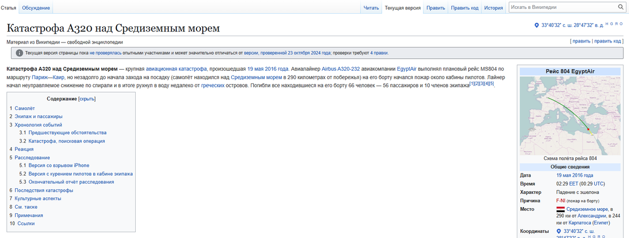Open the UTC link in infobox
The height and width of the screenshot is (238, 629).
point(599,184)
